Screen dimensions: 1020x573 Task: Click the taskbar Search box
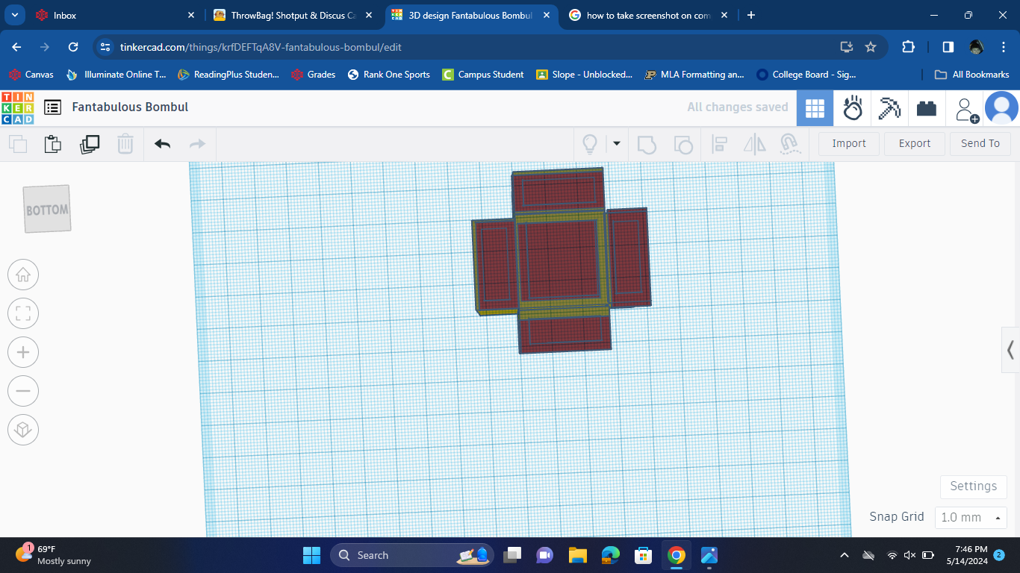412,555
